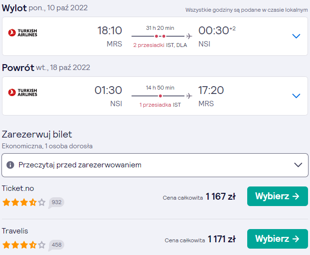Click Ticket.no provider name
Screen dimensions: 310x255
(x=18, y=188)
